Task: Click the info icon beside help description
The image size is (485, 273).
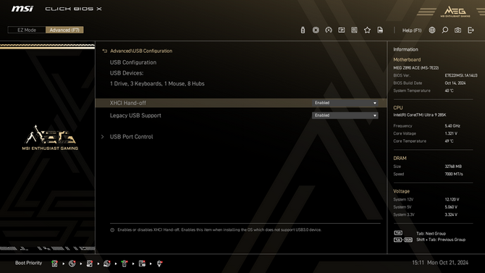Action: click(112, 230)
